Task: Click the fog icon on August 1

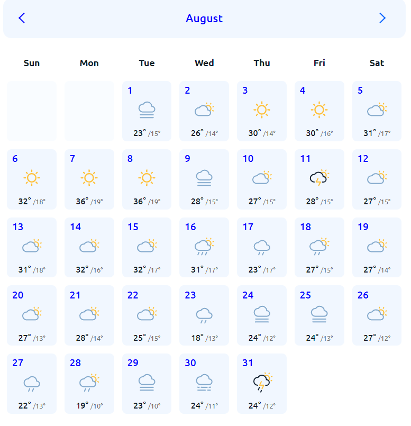Action: [x=147, y=110]
